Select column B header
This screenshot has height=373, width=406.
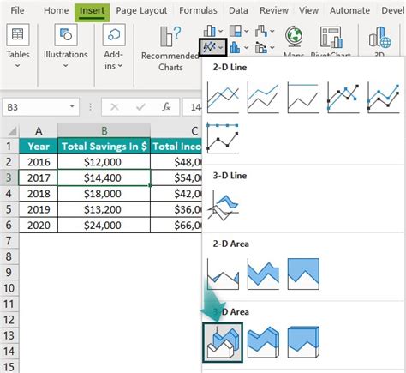tap(104, 131)
